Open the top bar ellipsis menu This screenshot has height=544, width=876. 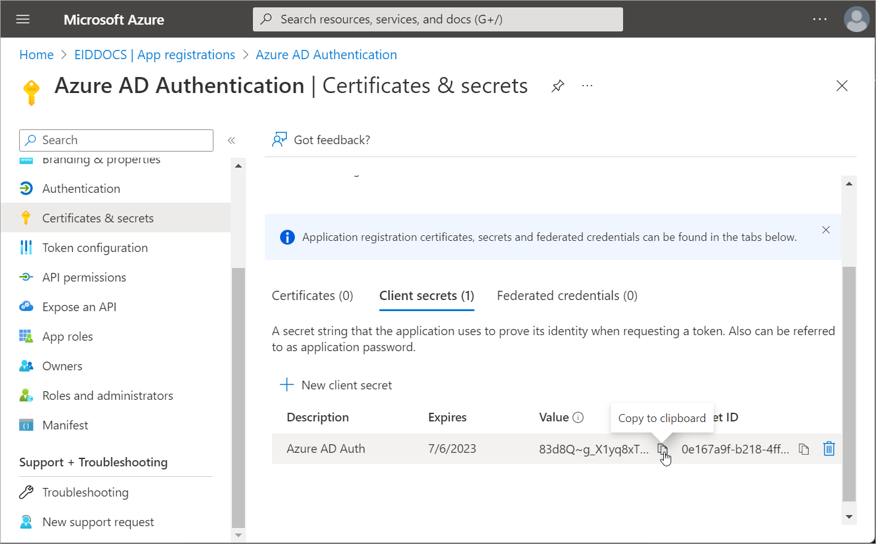[819, 19]
